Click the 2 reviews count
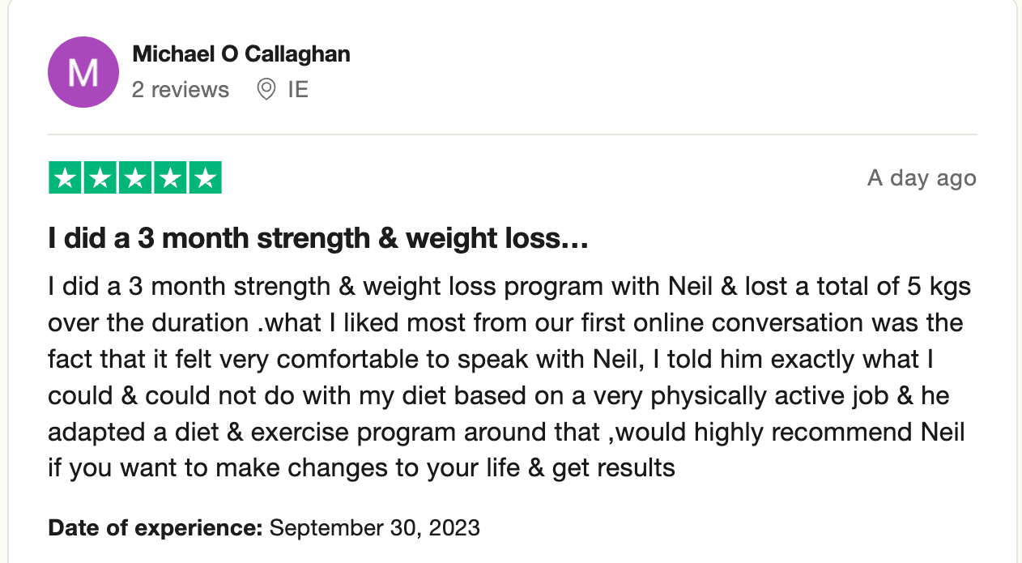 181,89
